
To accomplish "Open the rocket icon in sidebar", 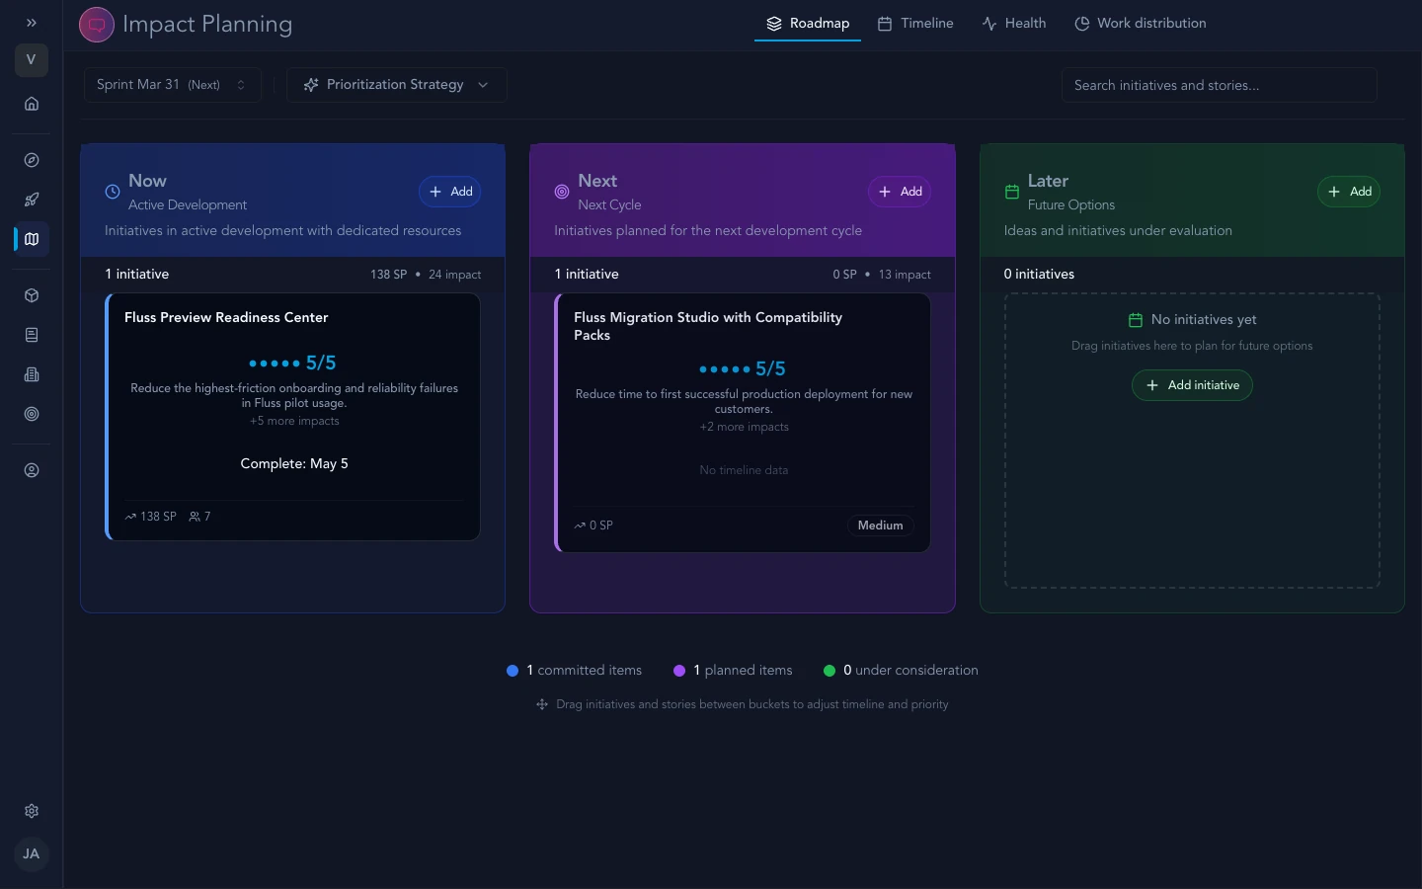I will coord(32,200).
